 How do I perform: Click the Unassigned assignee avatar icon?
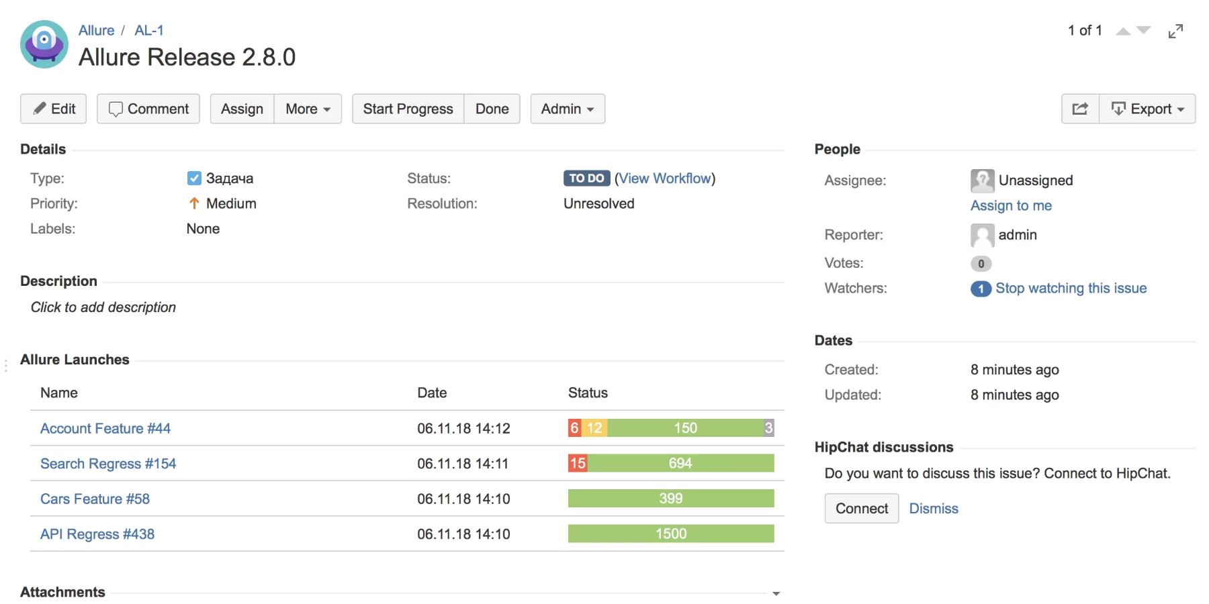pos(982,181)
